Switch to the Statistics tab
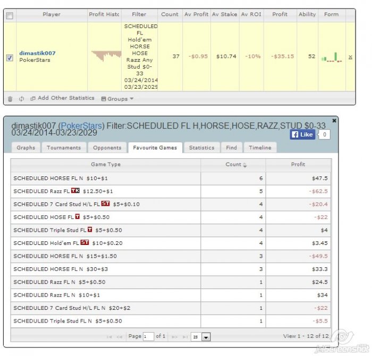 tap(201, 148)
